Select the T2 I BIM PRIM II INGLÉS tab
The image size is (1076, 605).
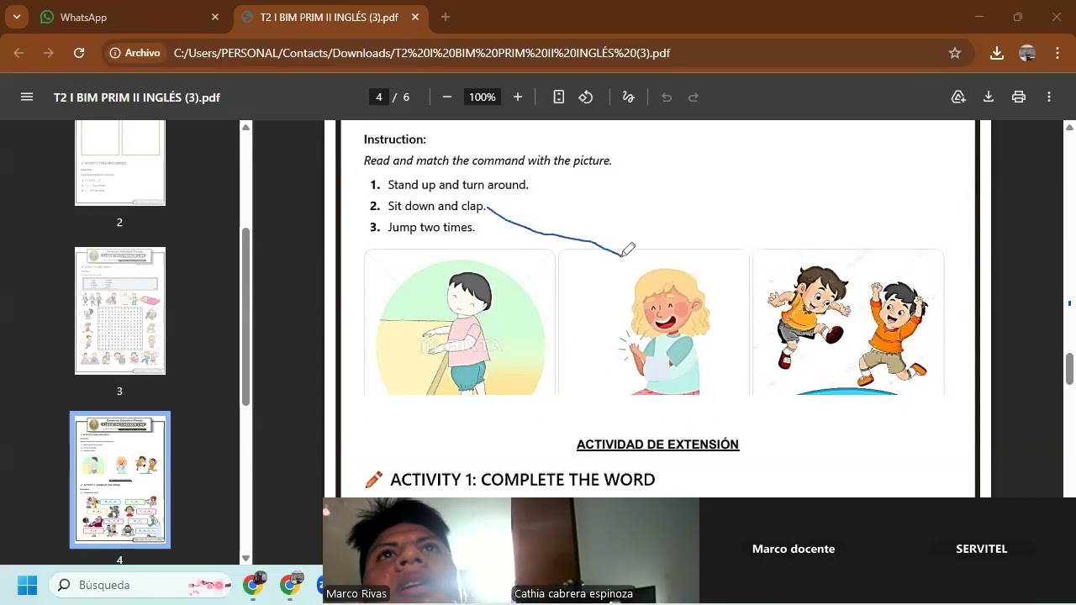[x=330, y=17]
